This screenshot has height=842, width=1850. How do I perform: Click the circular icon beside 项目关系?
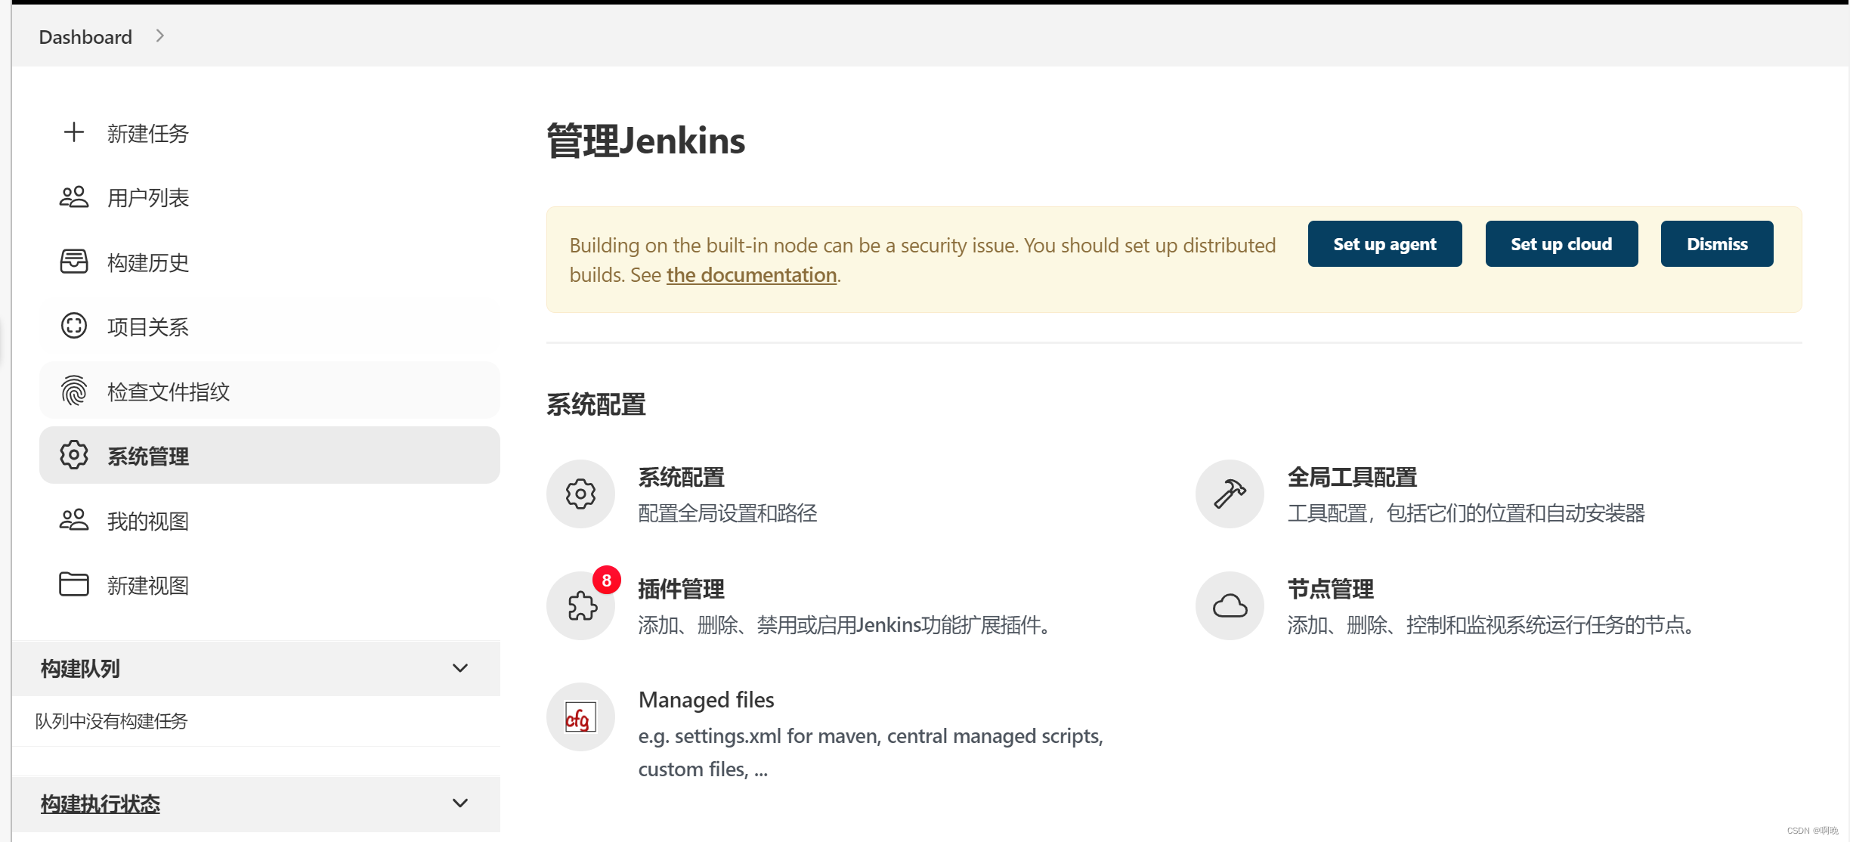click(74, 327)
